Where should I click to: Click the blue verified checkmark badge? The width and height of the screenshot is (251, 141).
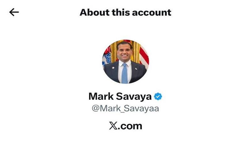click(x=158, y=97)
